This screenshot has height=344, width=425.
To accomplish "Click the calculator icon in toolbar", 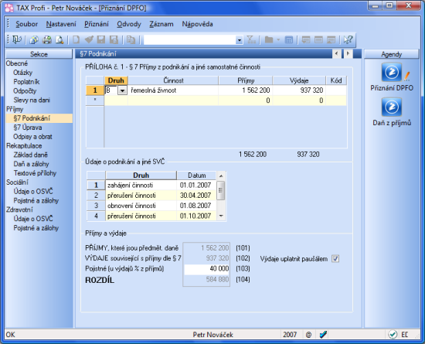I will tap(289, 40).
